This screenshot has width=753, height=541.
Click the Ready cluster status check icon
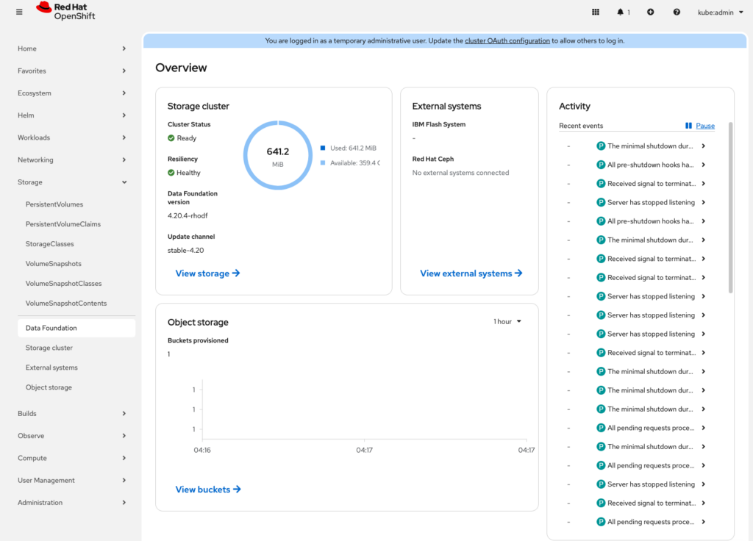(171, 138)
